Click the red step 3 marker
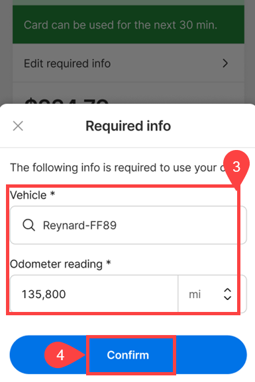Viewport: 255px width, 382px height. click(x=236, y=168)
